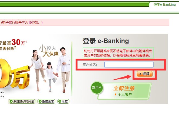
Task: Select 个人客户 personal customer link
Action: pos(125,94)
